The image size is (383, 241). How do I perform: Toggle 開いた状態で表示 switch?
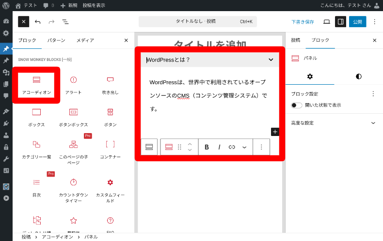tap(296, 105)
